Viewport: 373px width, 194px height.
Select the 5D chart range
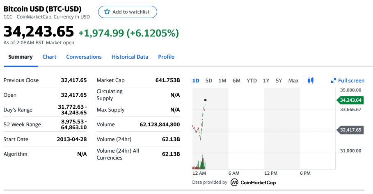click(x=208, y=81)
